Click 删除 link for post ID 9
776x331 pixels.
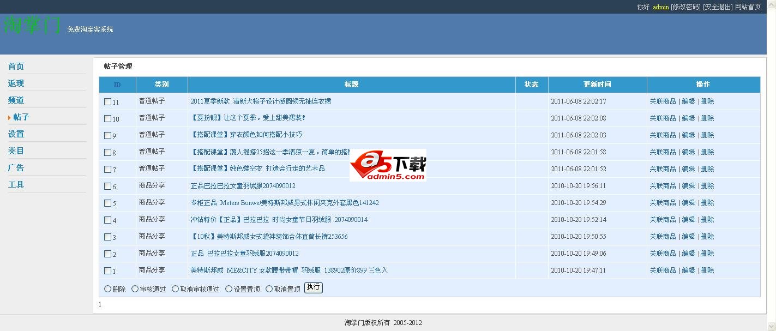pyautogui.click(x=707, y=135)
